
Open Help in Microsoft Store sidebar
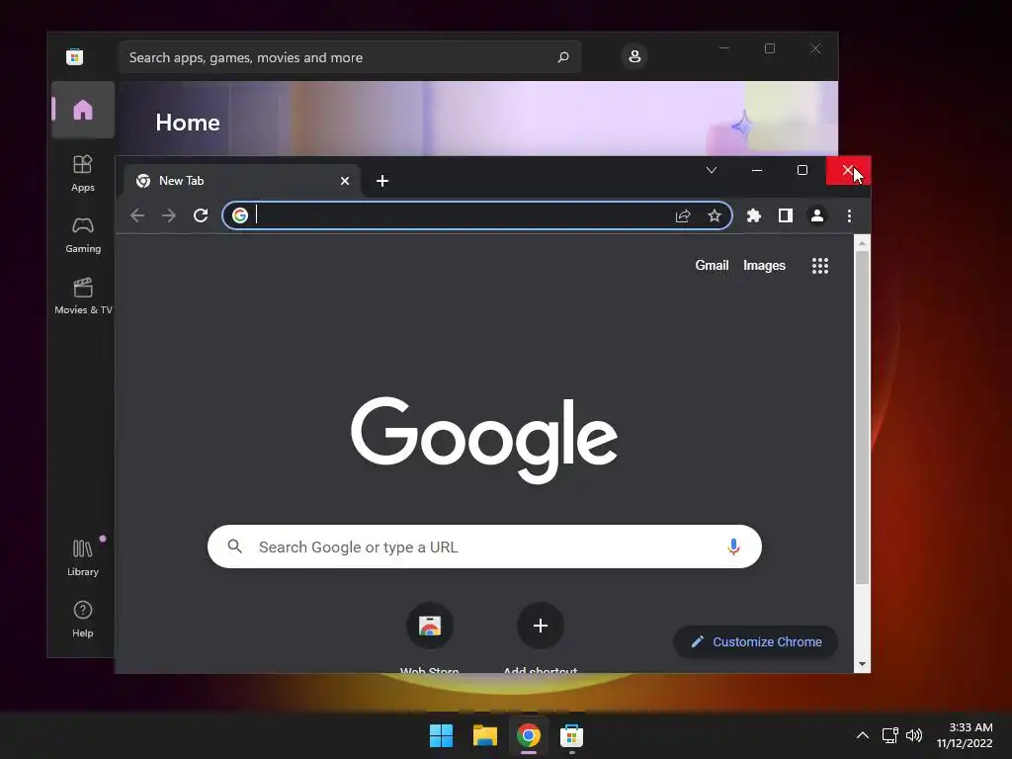(83, 619)
